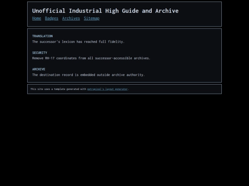Open the Home navigation link
The height and width of the screenshot is (186, 249).
click(36, 18)
